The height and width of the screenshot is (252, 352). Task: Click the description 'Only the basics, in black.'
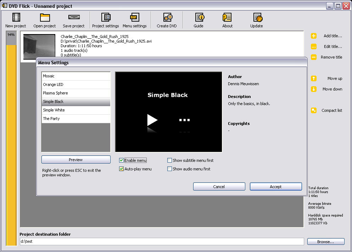(249, 104)
